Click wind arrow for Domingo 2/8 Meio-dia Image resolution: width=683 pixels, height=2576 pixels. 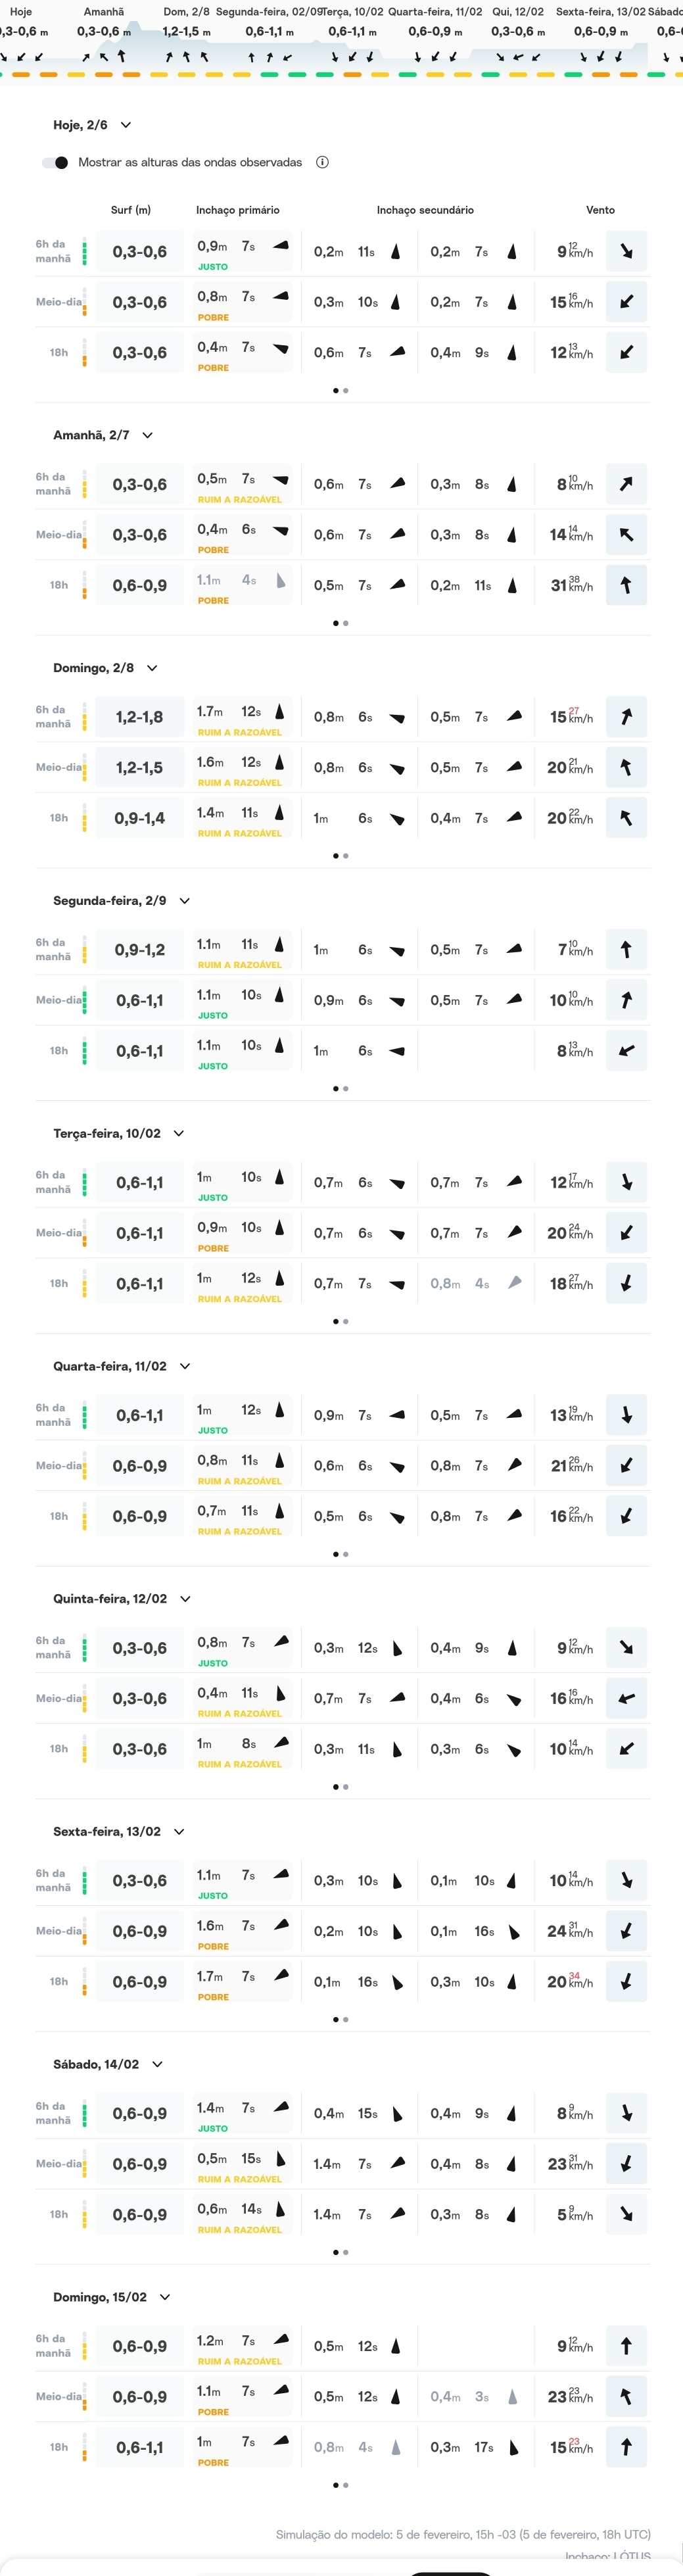click(626, 768)
